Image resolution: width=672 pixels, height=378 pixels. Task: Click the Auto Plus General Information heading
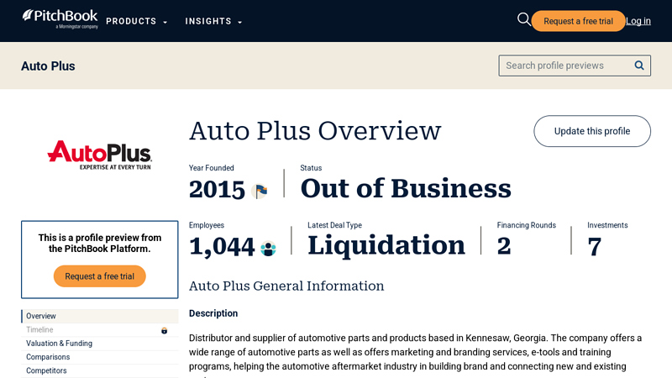pos(286,286)
